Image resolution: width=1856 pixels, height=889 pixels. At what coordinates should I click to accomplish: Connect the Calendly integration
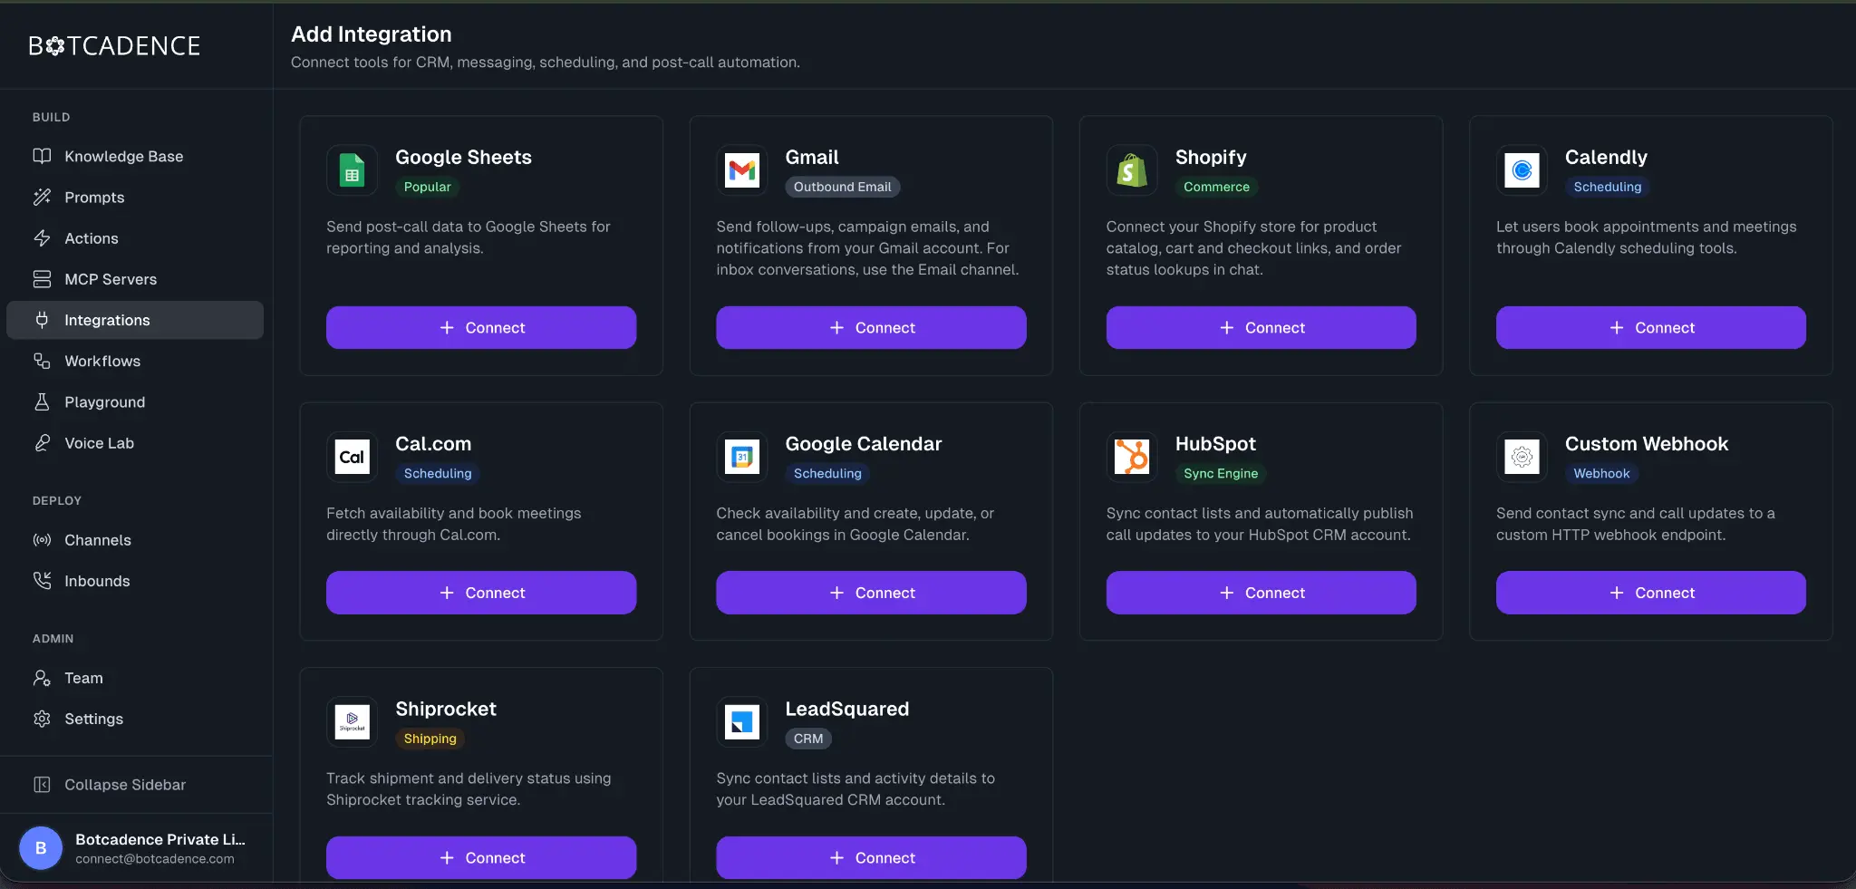[x=1650, y=327]
